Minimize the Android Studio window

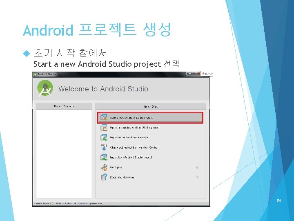pos(189,74)
